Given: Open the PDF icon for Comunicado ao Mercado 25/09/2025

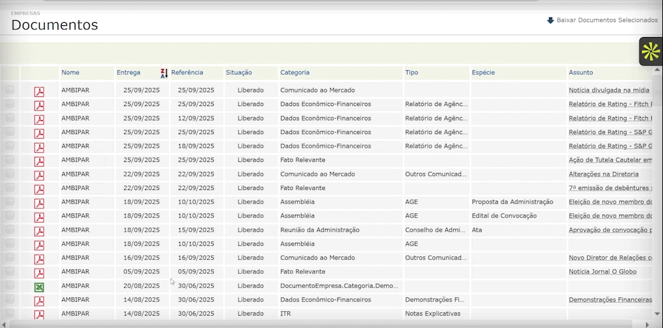Looking at the screenshot, I should click(x=39, y=91).
